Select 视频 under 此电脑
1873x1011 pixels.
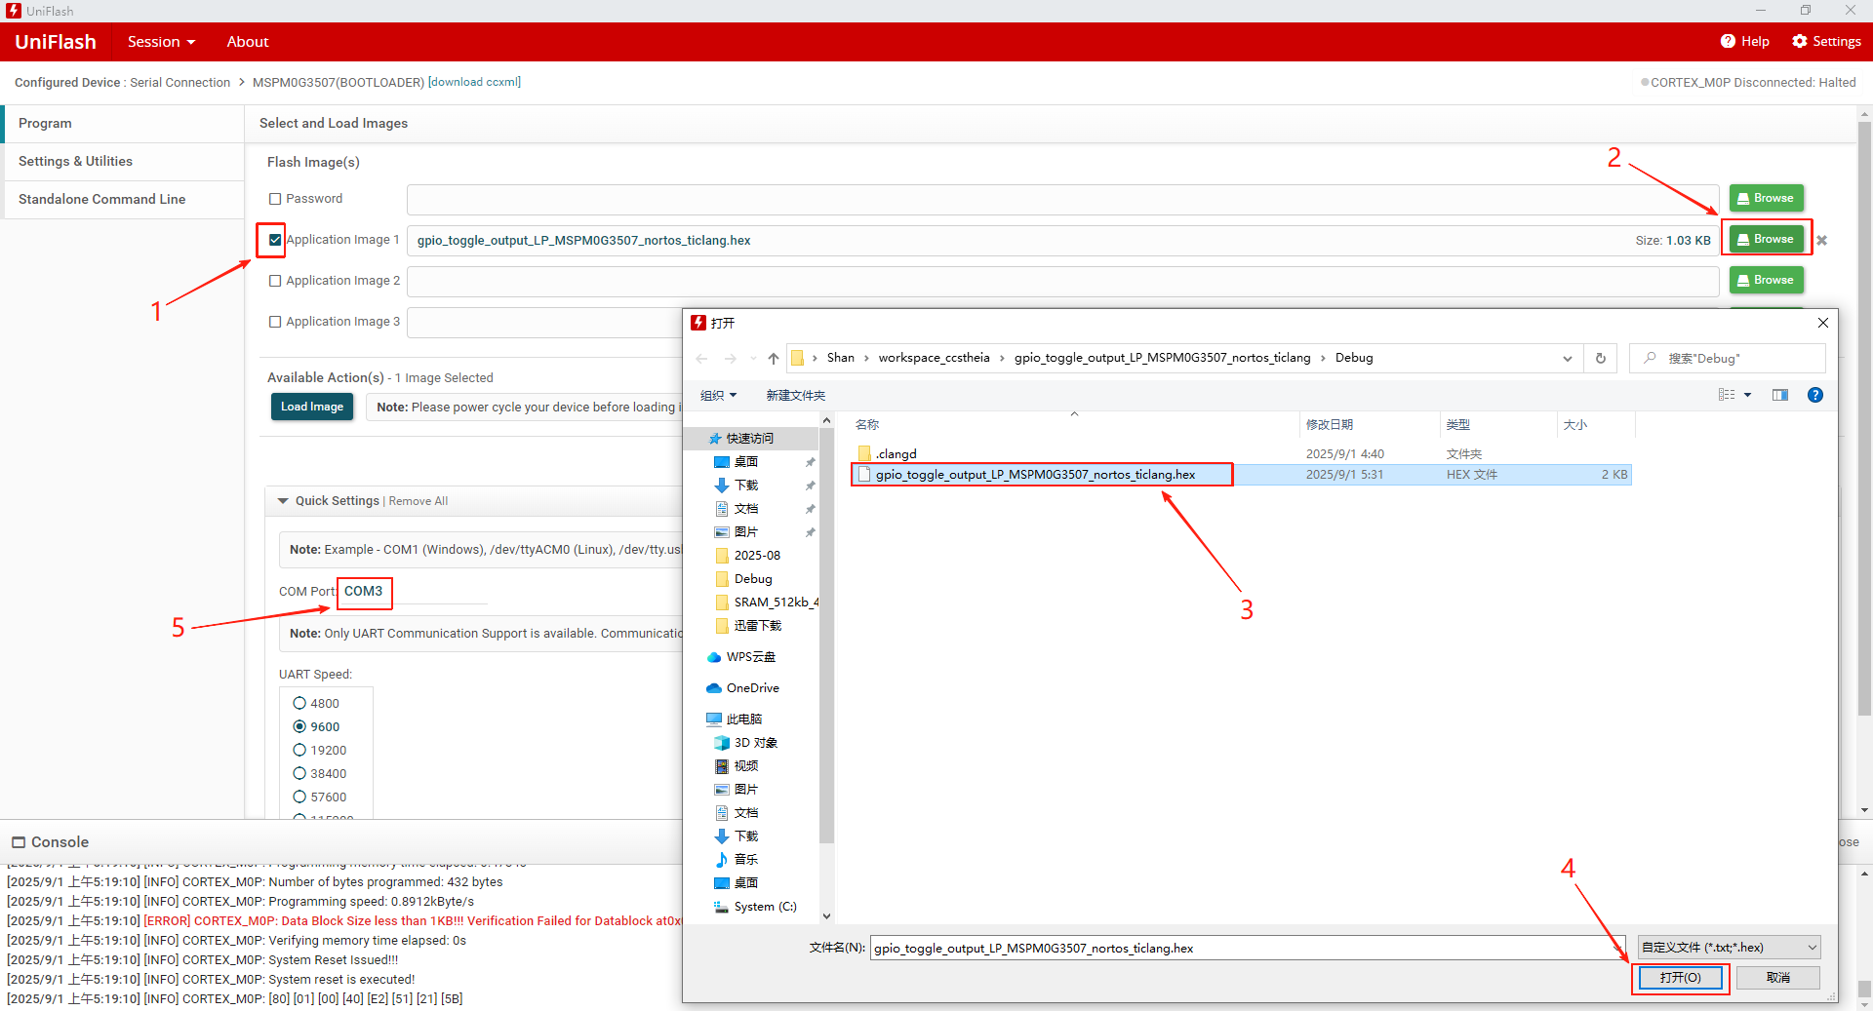(x=745, y=766)
